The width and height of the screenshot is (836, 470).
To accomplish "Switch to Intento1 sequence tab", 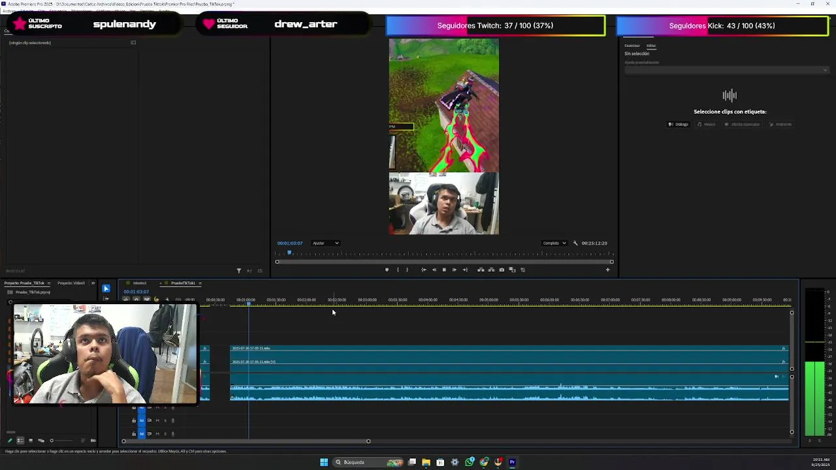I will [140, 283].
